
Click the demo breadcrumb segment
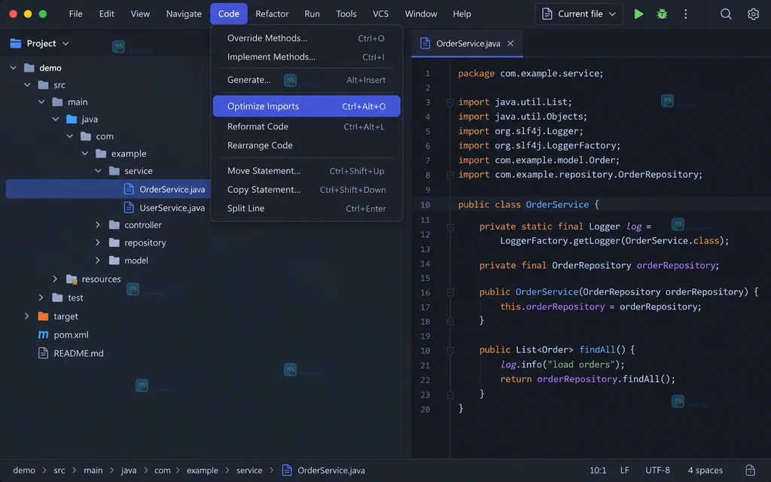pos(24,470)
